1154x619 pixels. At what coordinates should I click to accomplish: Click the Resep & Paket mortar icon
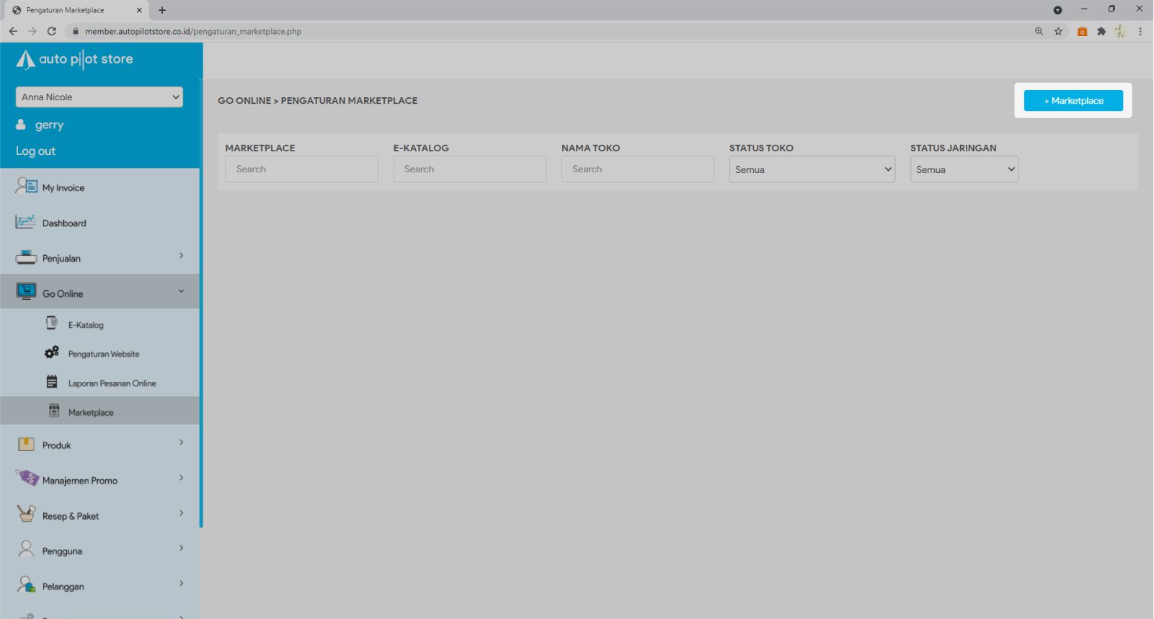point(26,515)
